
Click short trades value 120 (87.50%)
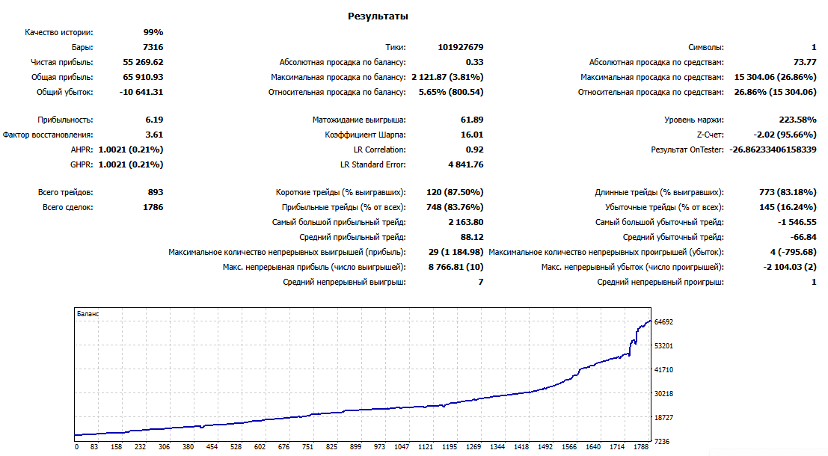(455, 192)
